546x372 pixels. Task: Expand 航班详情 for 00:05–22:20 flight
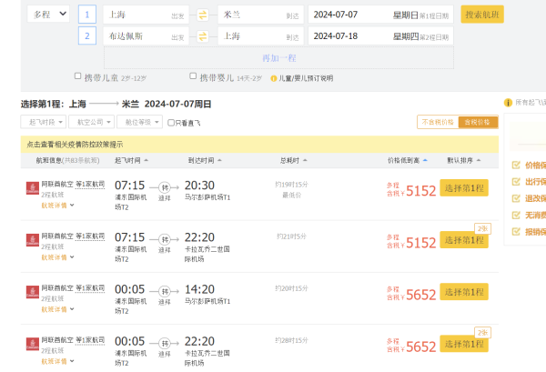58,361
